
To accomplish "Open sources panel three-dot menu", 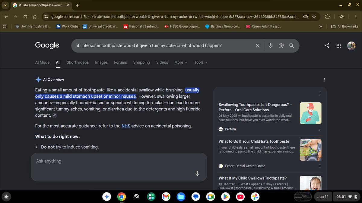I will point(319,94).
